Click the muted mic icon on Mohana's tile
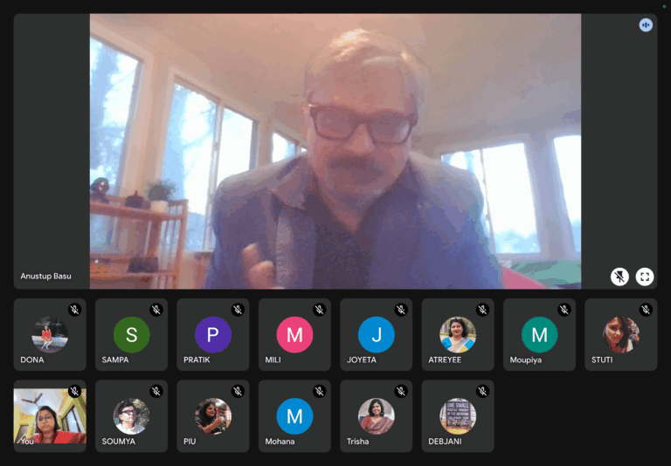Viewport: 671px width, 466px height. click(x=319, y=391)
